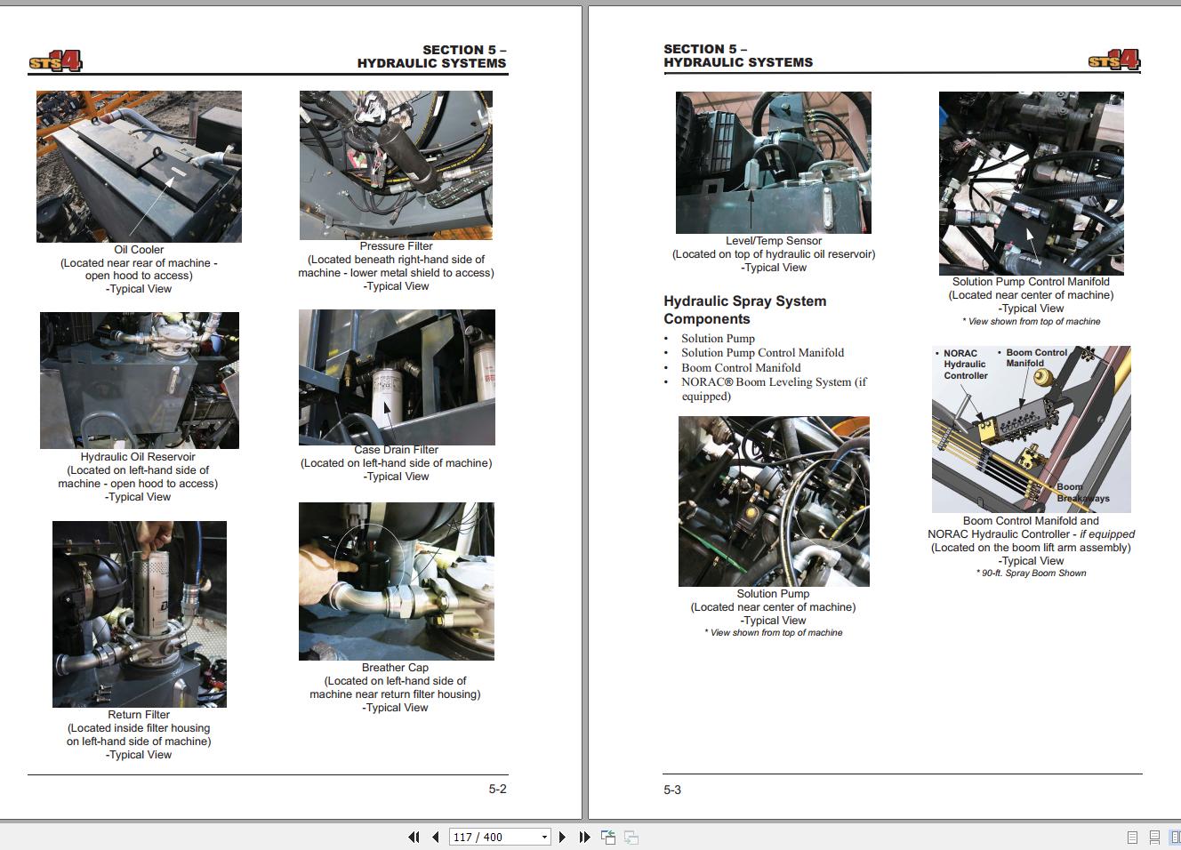Select the Oil Cooler photo

[x=138, y=165]
